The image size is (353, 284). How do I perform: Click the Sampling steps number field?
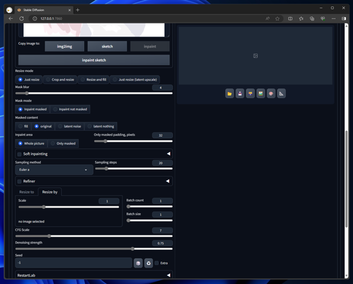162,163
